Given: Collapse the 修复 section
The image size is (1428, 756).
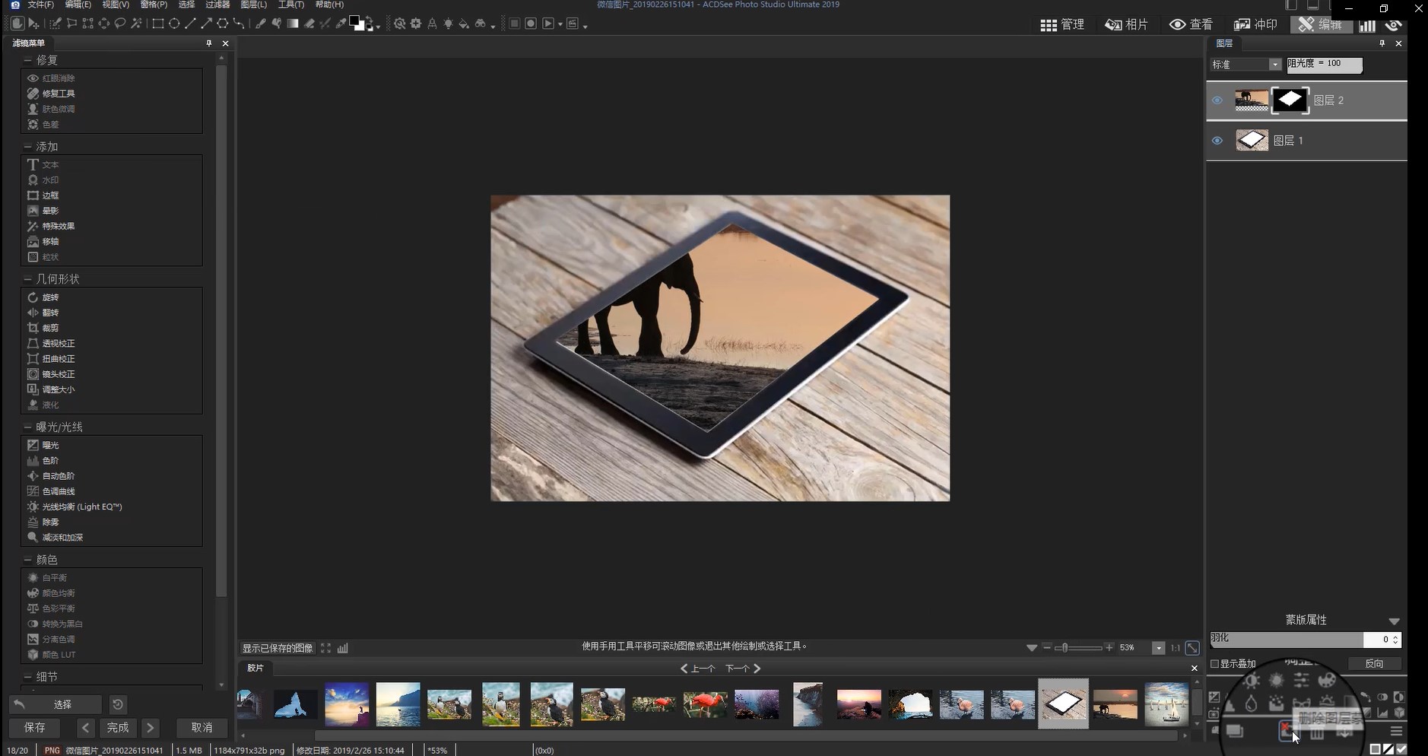Looking at the screenshot, I should (x=27, y=60).
